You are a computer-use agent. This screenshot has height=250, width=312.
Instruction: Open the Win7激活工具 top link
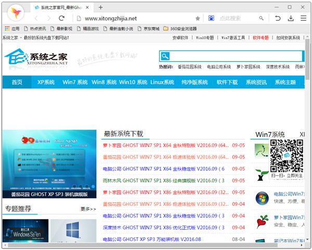coord(233,38)
